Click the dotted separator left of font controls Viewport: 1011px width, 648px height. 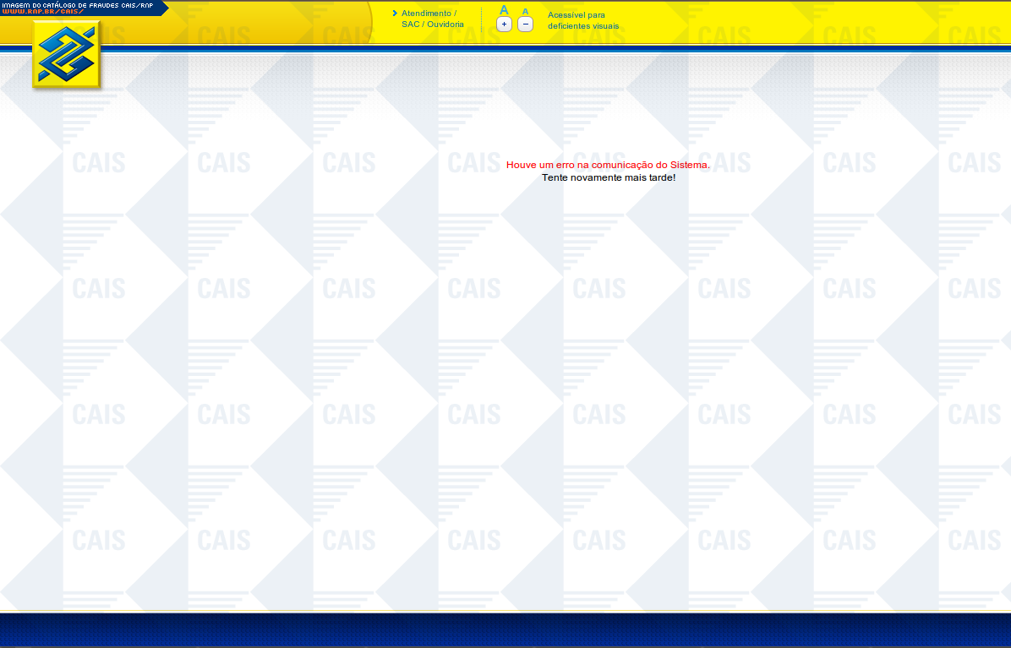point(481,19)
